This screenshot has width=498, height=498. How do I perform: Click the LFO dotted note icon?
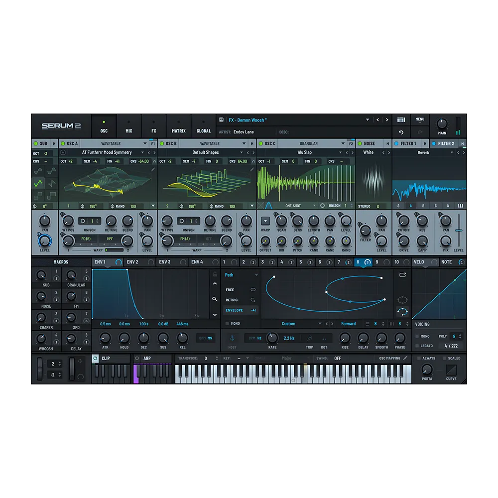[324, 338]
